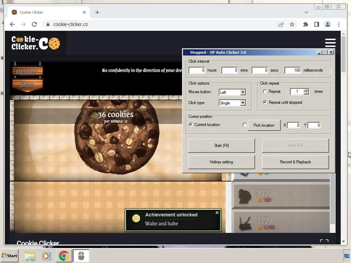Open the Click type dropdown
The height and width of the screenshot is (263, 351).
click(x=243, y=103)
